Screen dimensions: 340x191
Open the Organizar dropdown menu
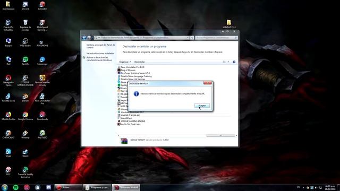pos(125,62)
